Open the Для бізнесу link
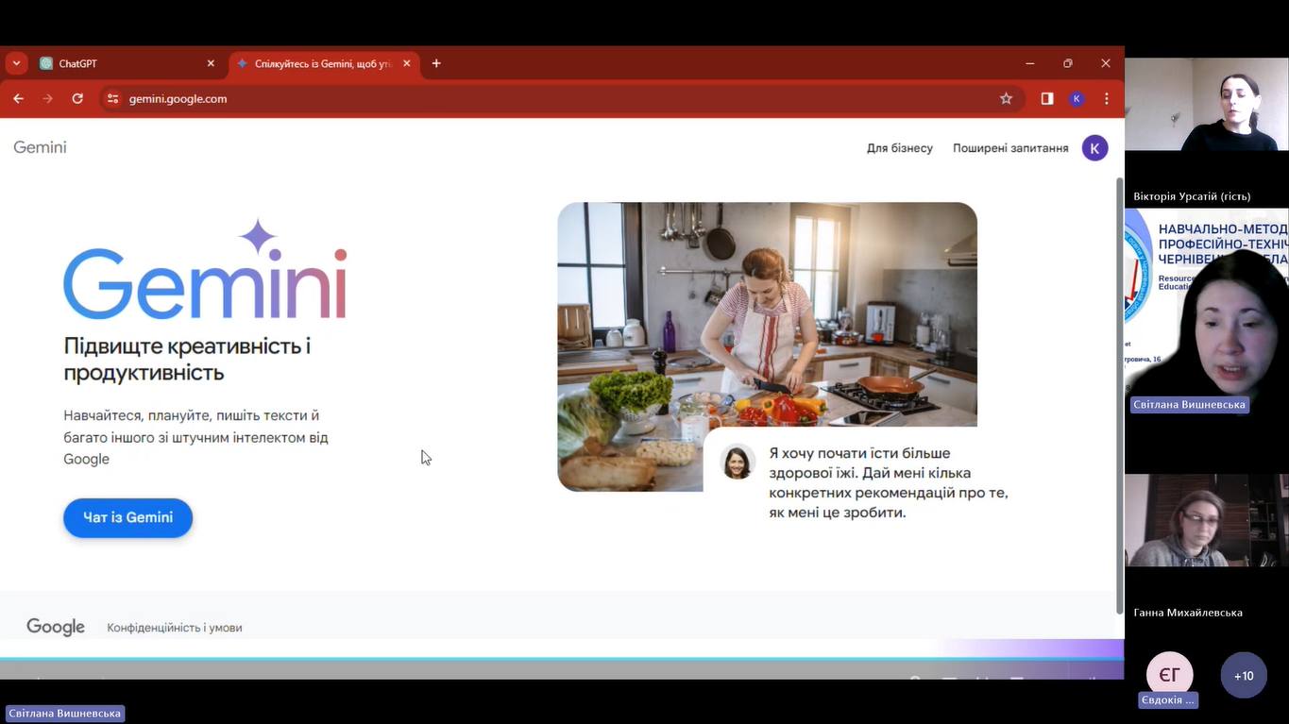 click(x=899, y=148)
